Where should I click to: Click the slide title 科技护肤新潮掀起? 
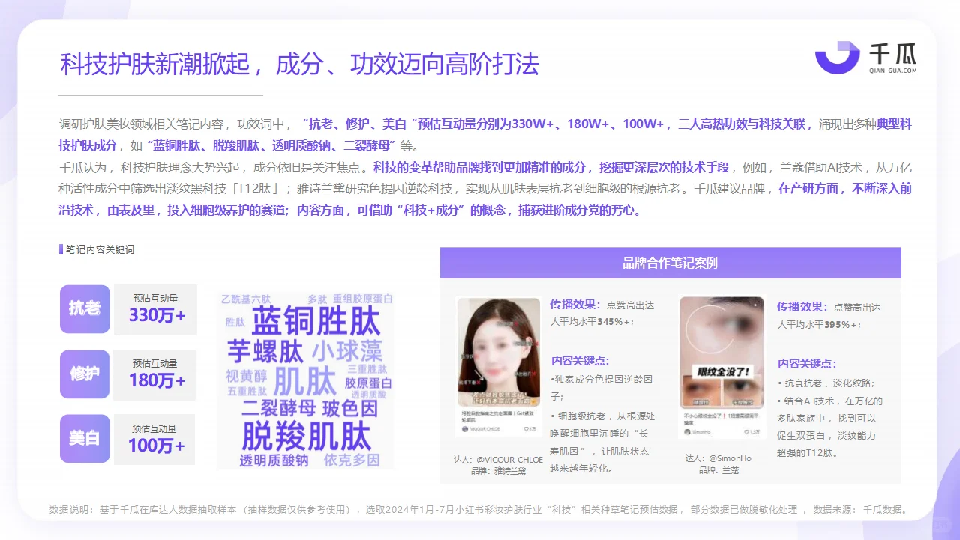tap(154, 64)
